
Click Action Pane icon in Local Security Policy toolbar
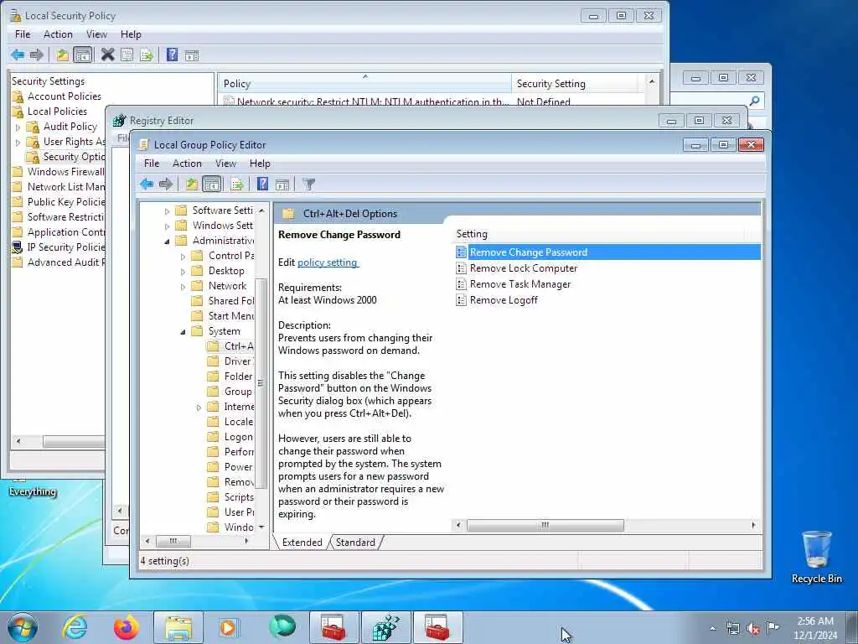[x=192, y=55]
